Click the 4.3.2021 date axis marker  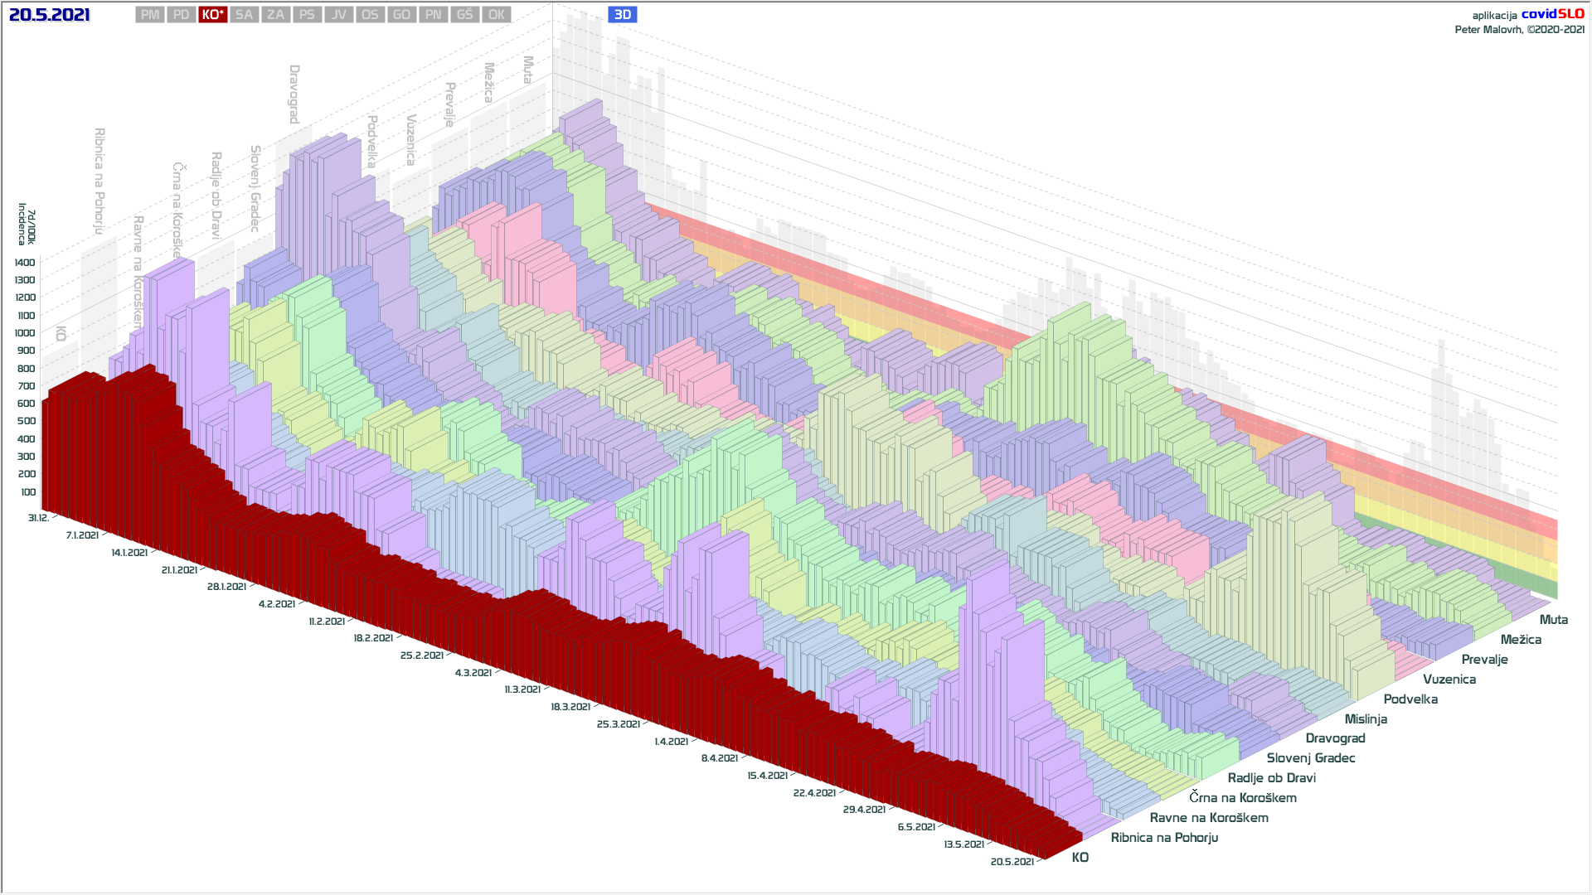[x=473, y=673]
